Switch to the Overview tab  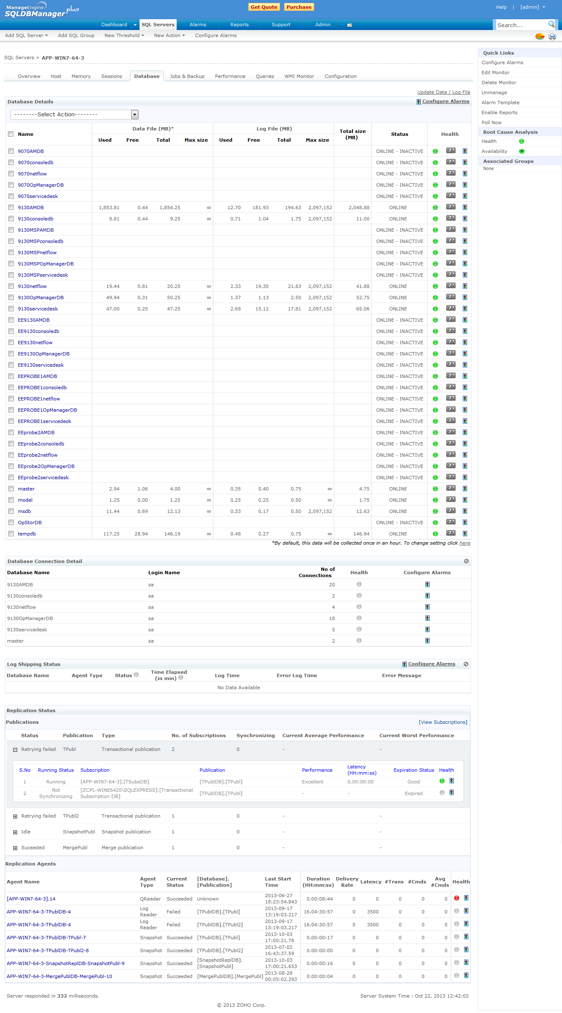tap(29, 76)
